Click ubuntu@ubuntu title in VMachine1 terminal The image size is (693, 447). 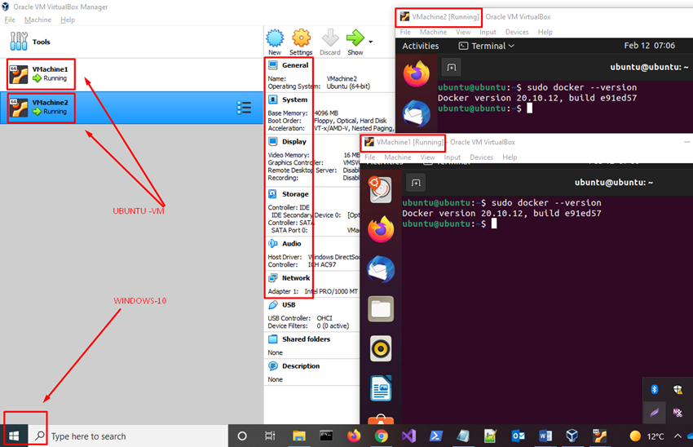613,182
